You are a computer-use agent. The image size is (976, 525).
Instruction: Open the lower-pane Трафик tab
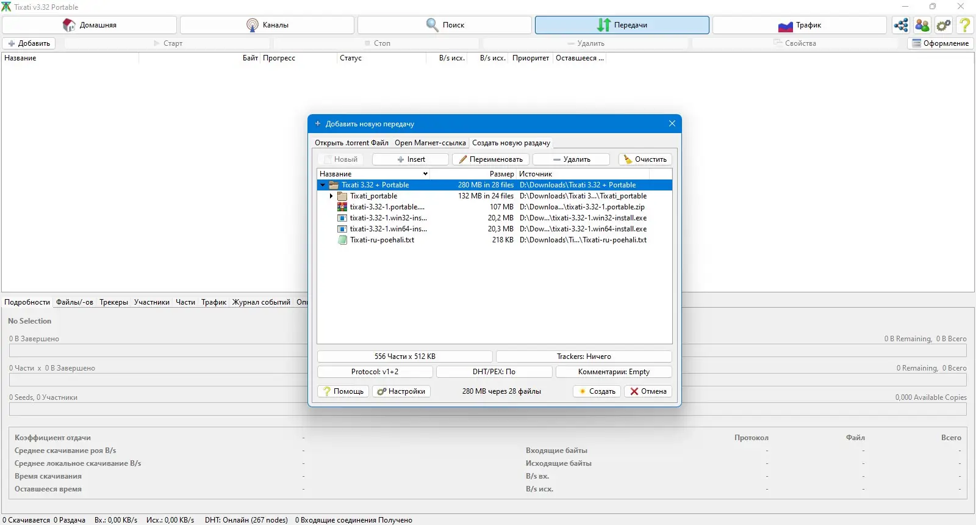(214, 302)
